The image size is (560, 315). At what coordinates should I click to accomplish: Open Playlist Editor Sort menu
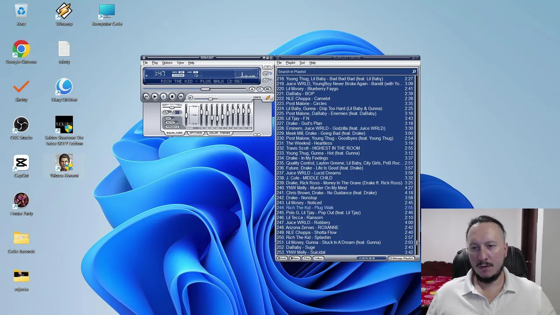302,63
